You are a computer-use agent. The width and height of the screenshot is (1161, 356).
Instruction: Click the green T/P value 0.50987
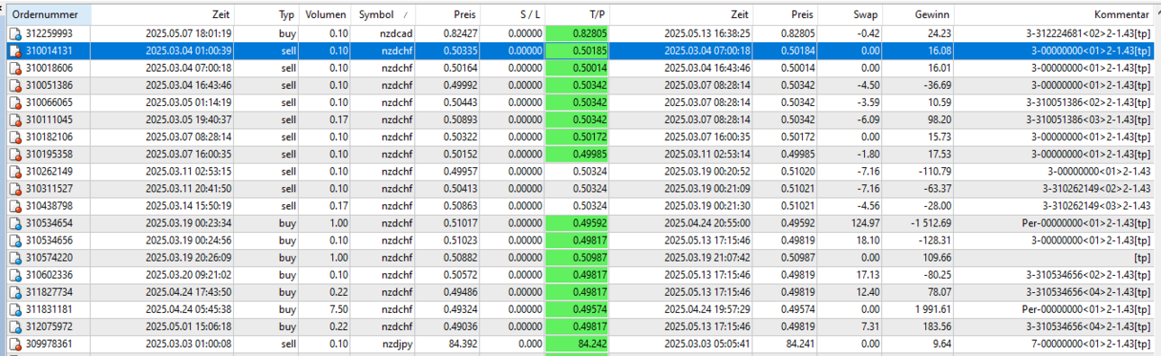[x=578, y=257]
